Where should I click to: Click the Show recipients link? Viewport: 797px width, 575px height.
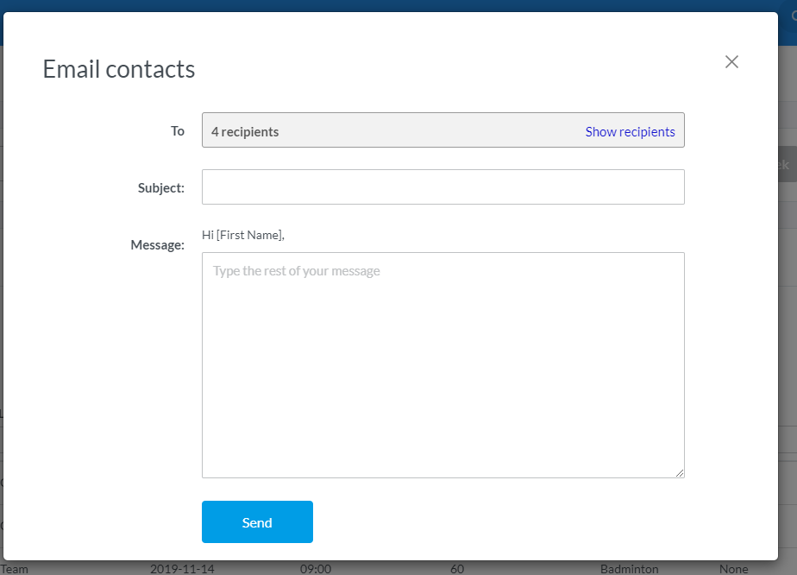coord(630,132)
